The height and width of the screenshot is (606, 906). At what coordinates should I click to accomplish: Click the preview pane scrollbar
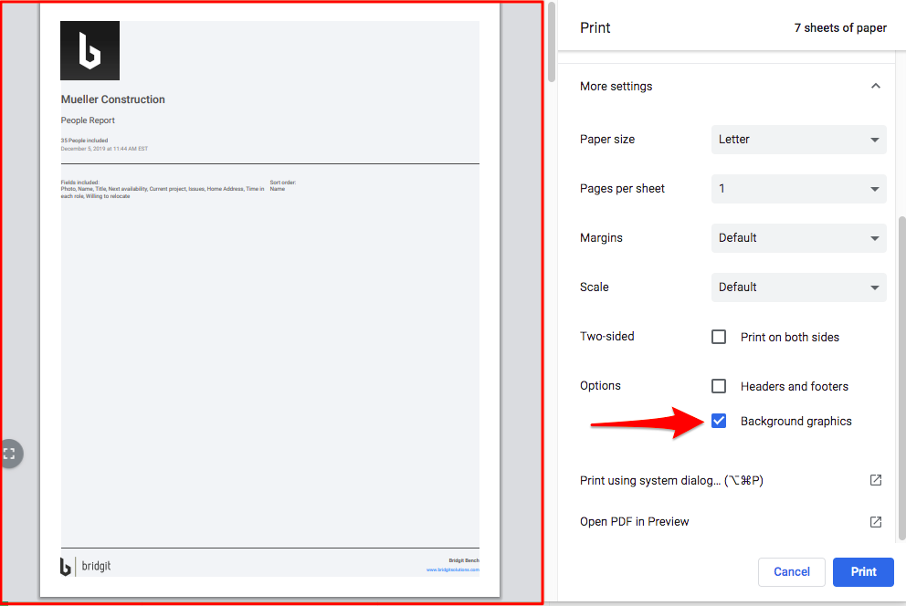pyautogui.click(x=552, y=42)
